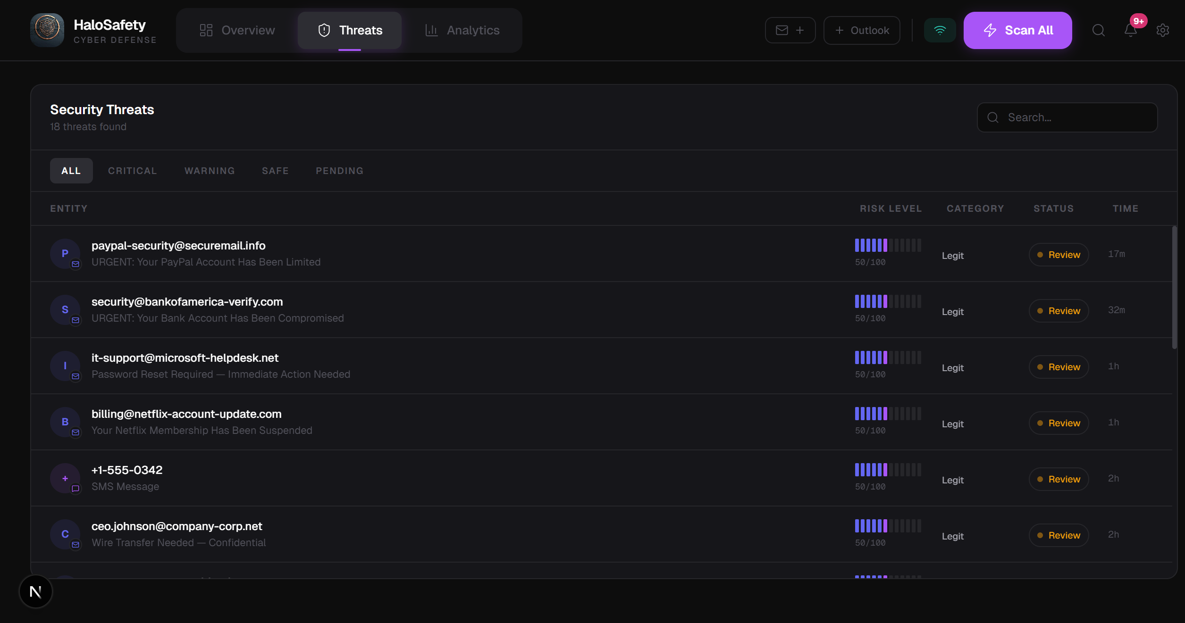The image size is (1185, 623).
Task: Click the P avatar for paypal-security entry
Action: point(65,254)
